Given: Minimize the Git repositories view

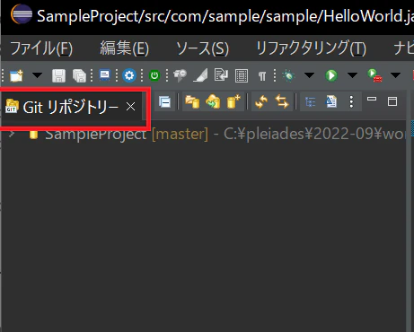Looking at the screenshot, I should pyautogui.click(x=372, y=99).
